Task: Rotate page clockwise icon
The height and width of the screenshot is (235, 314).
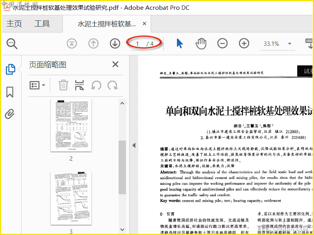Action: pos(112,85)
